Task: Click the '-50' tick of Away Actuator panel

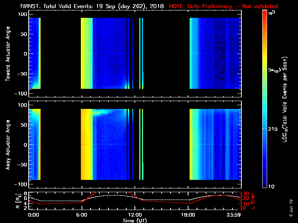Action: coord(22,165)
